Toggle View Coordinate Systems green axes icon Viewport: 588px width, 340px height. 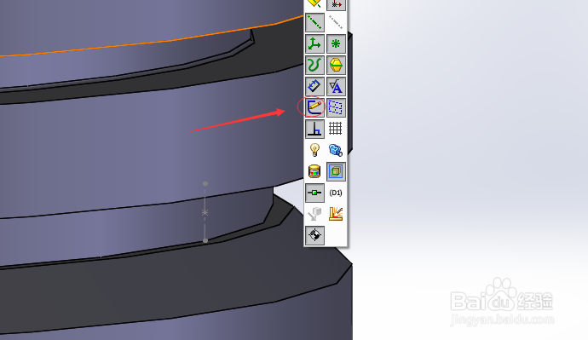click(314, 43)
